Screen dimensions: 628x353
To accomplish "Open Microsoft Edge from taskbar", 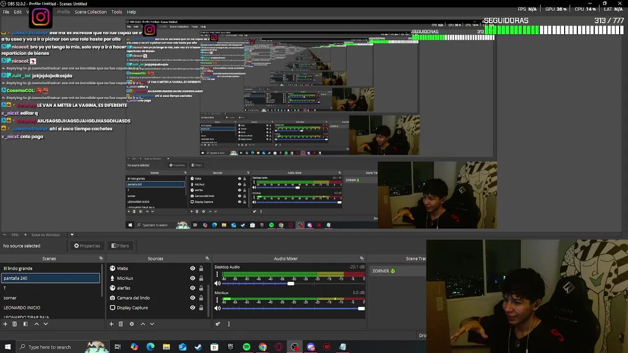I will [150, 347].
